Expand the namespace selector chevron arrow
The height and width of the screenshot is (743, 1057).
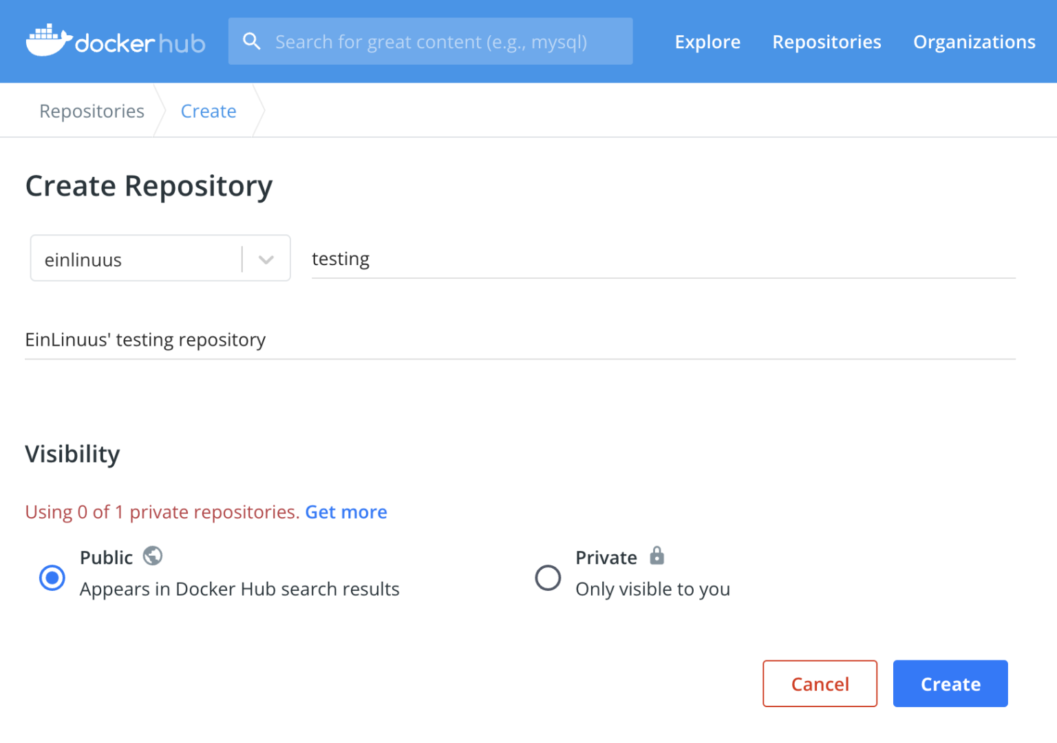[266, 260]
